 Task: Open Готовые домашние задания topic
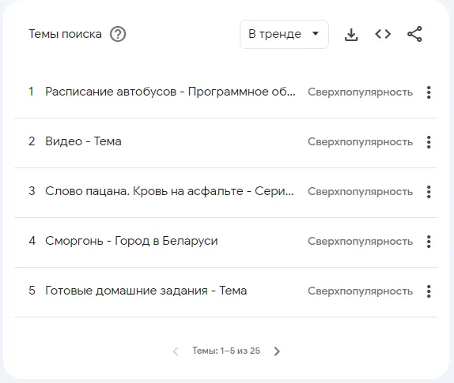tap(146, 291)
